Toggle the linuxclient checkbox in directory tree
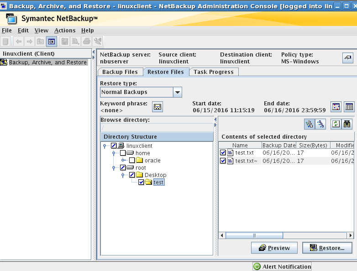The image size is (357, 271). coord(114,146)
